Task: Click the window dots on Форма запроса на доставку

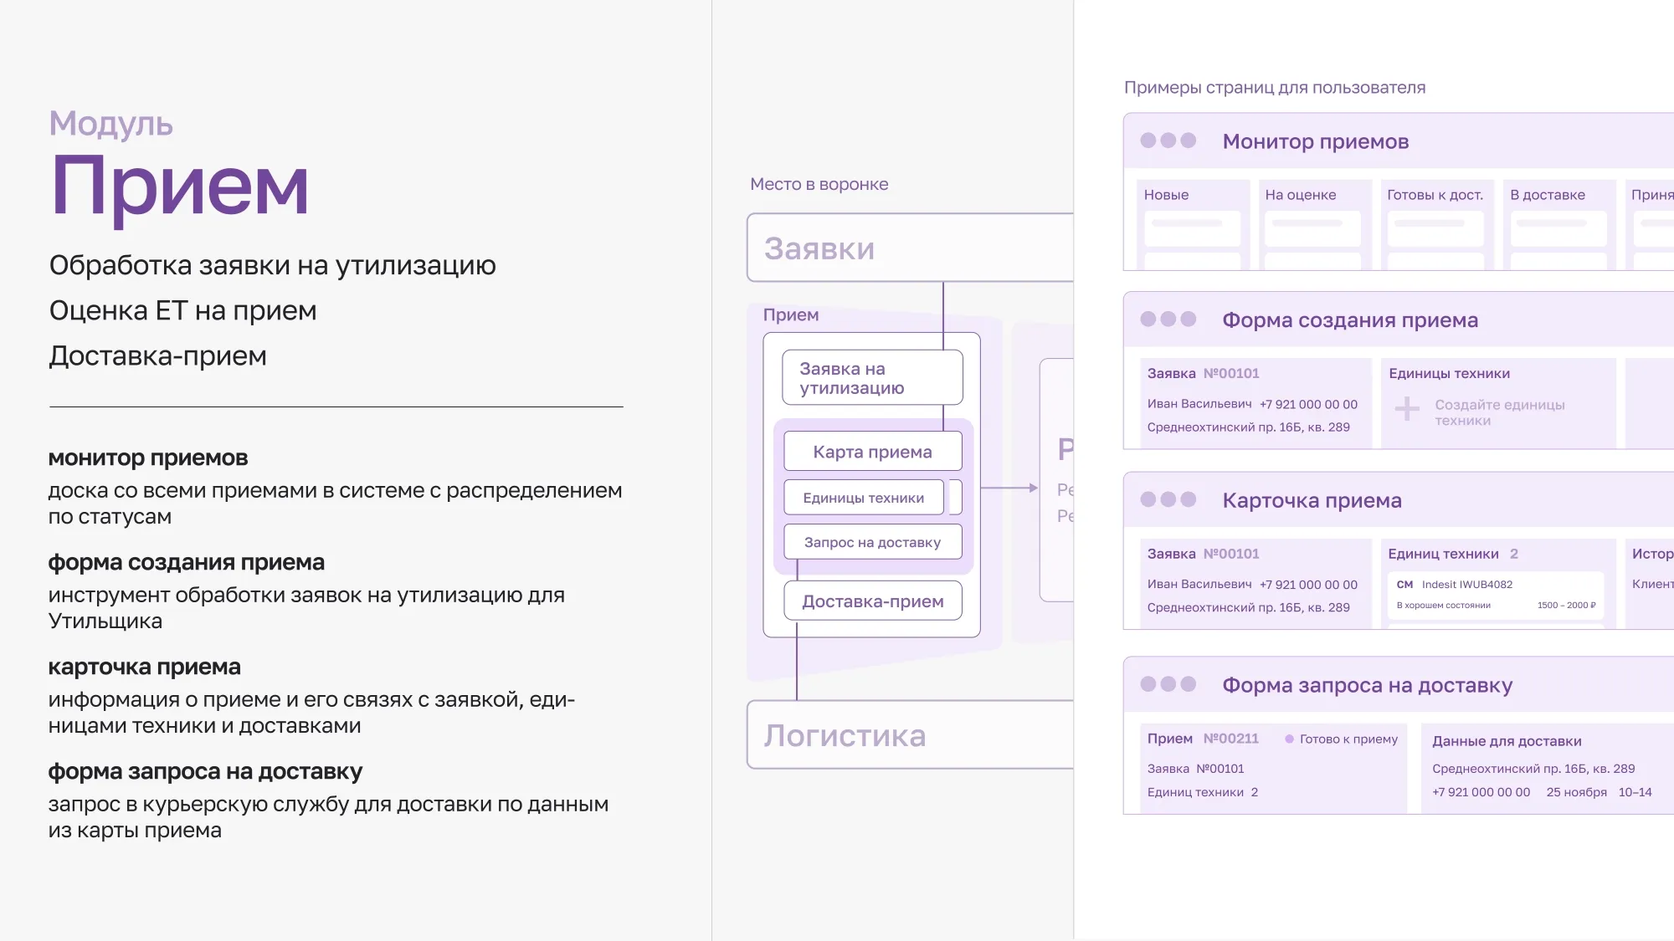Action: click(x=1168, y=685)
